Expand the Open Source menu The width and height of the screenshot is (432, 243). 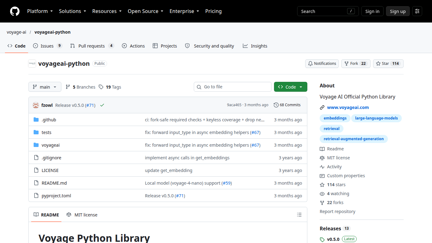click(146, 11)
